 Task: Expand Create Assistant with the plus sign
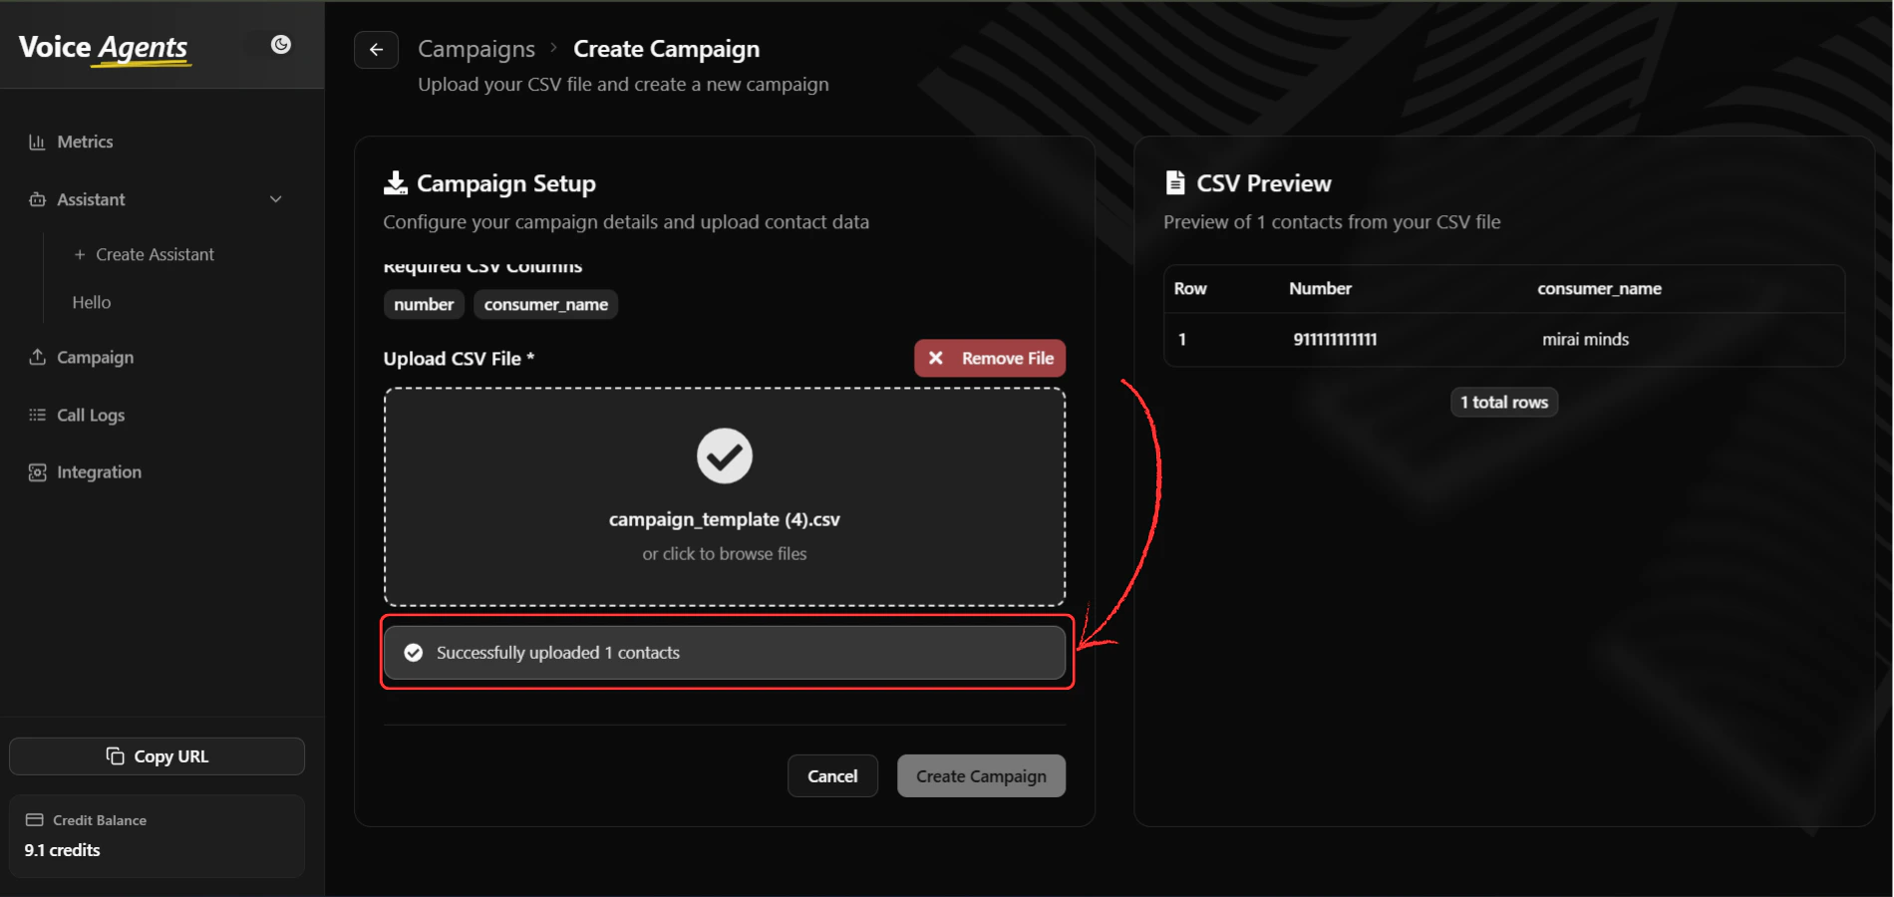point(80,254)
